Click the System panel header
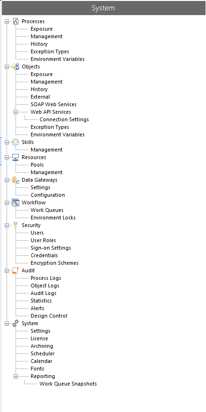The height and width of the screenshot is (412, 206). coord(103,8)
